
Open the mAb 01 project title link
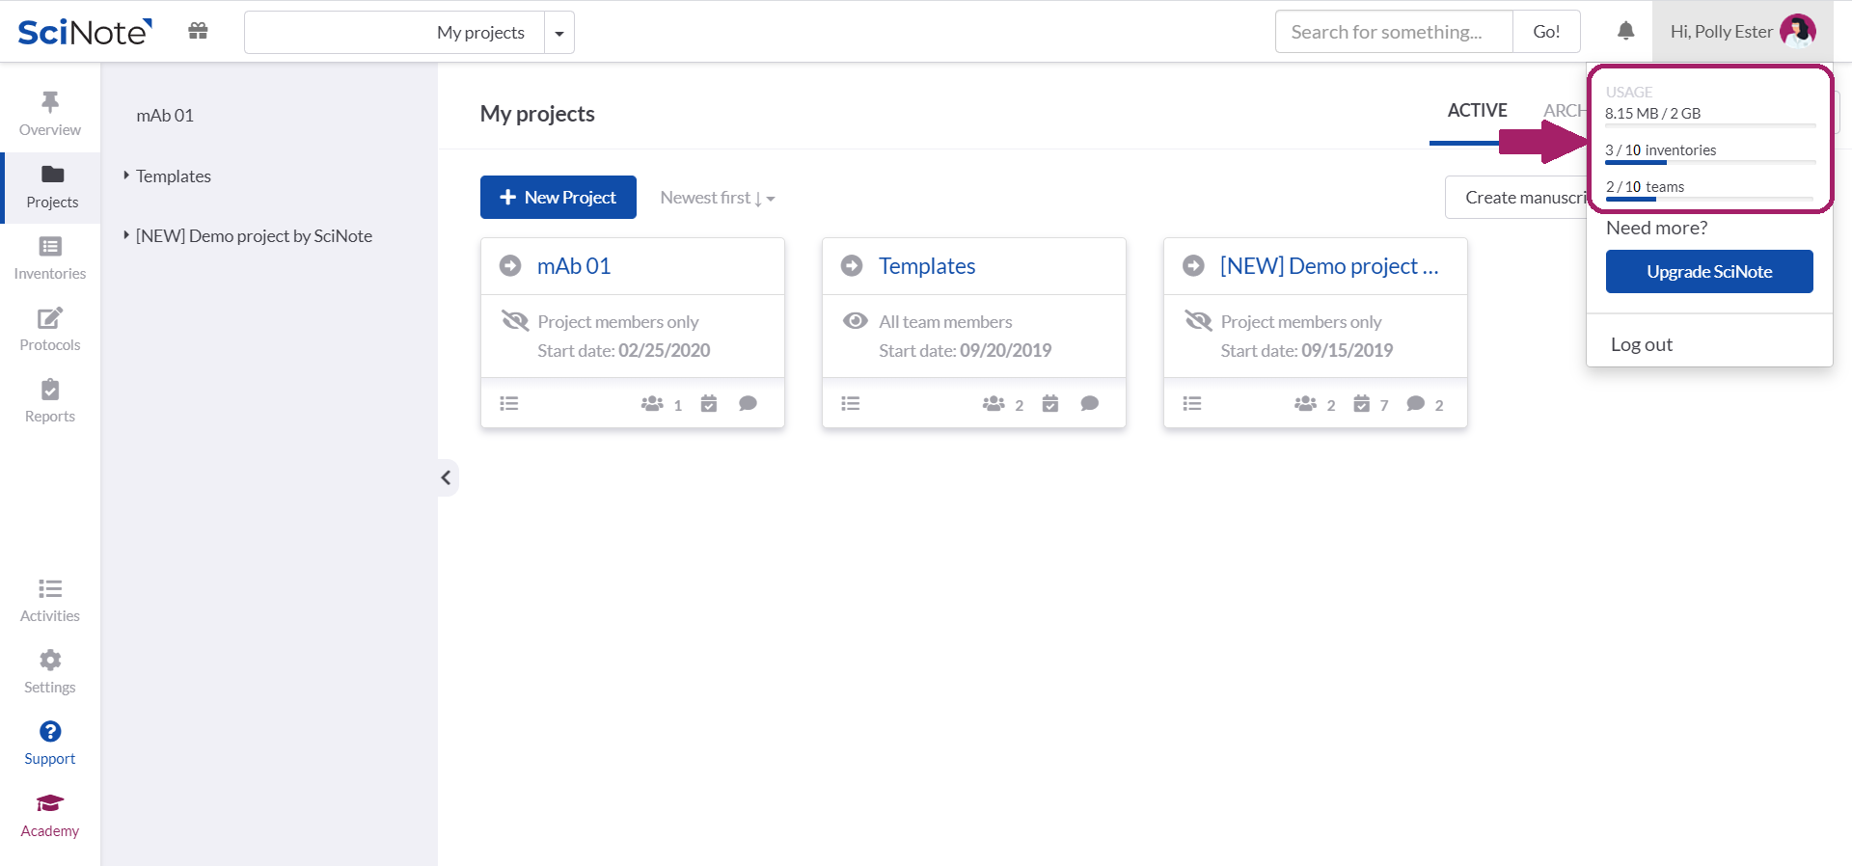574,266
